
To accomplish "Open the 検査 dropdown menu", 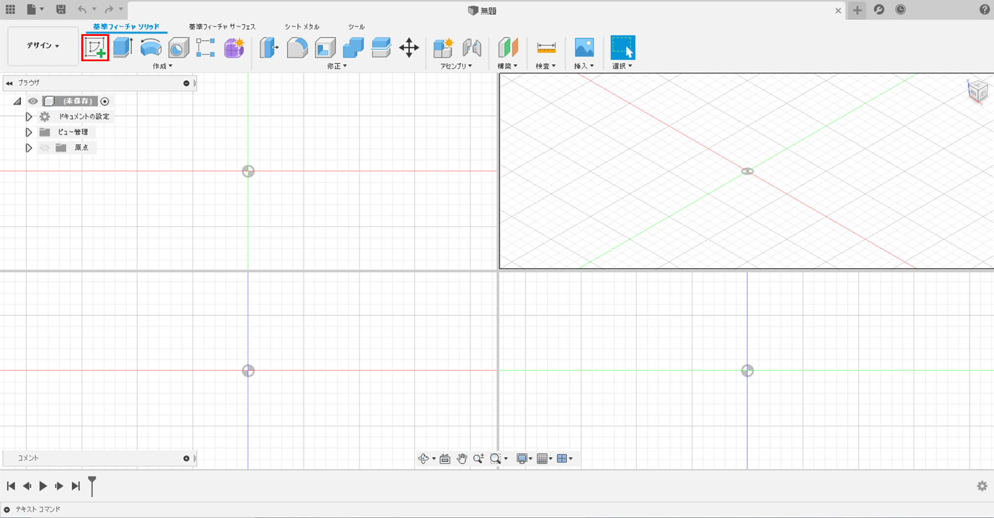I will tap(546, 67).
